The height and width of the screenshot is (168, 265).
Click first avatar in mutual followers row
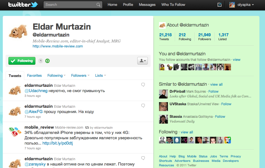point(162,67)
